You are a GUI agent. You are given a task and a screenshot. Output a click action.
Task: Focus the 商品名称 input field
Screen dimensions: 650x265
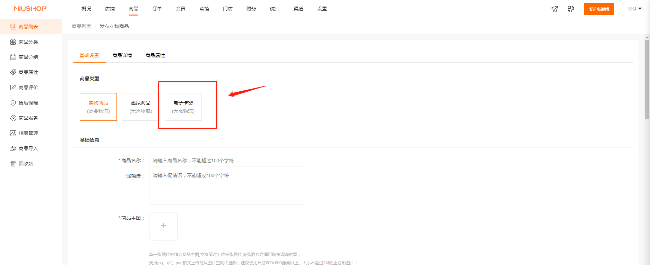227,161
